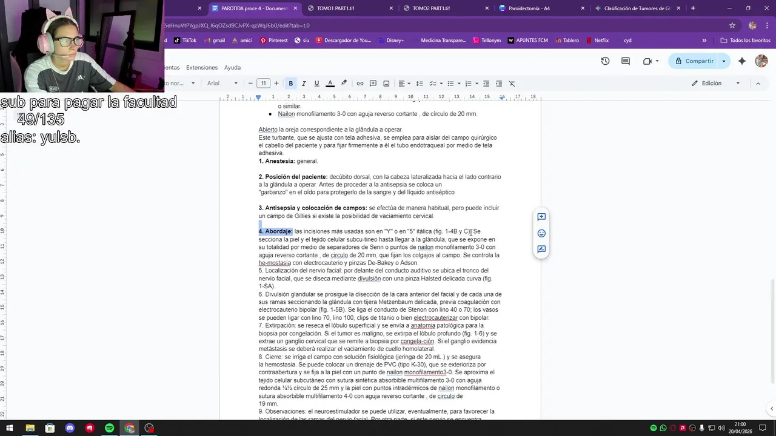Open the Ayuda menu
Screen dimensions: 776x436
(x=232, y=67)
